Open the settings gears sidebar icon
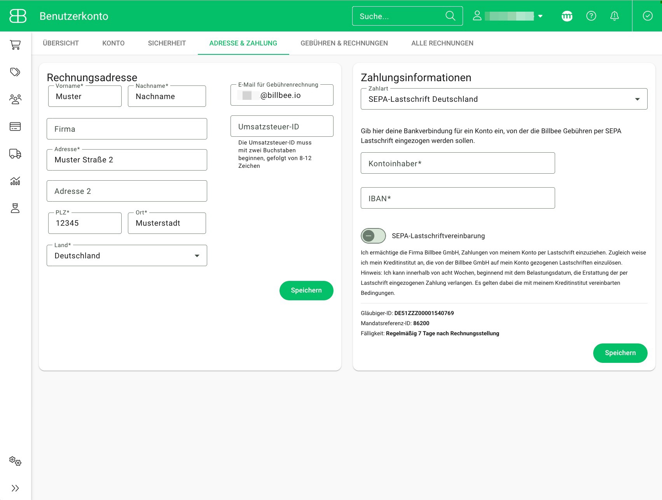Screen dimensions: 662x500 click(15, 461)
